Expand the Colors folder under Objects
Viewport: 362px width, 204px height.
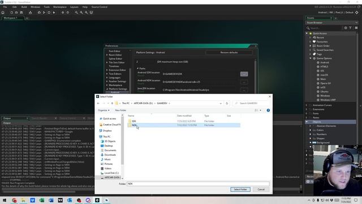pos(311,130)
